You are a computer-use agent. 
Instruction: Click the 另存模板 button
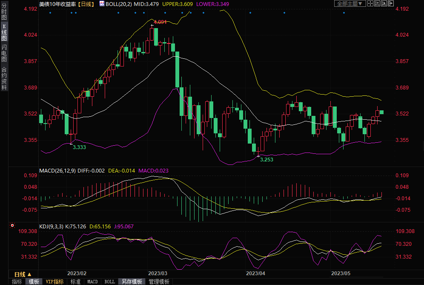coord(132,282)
